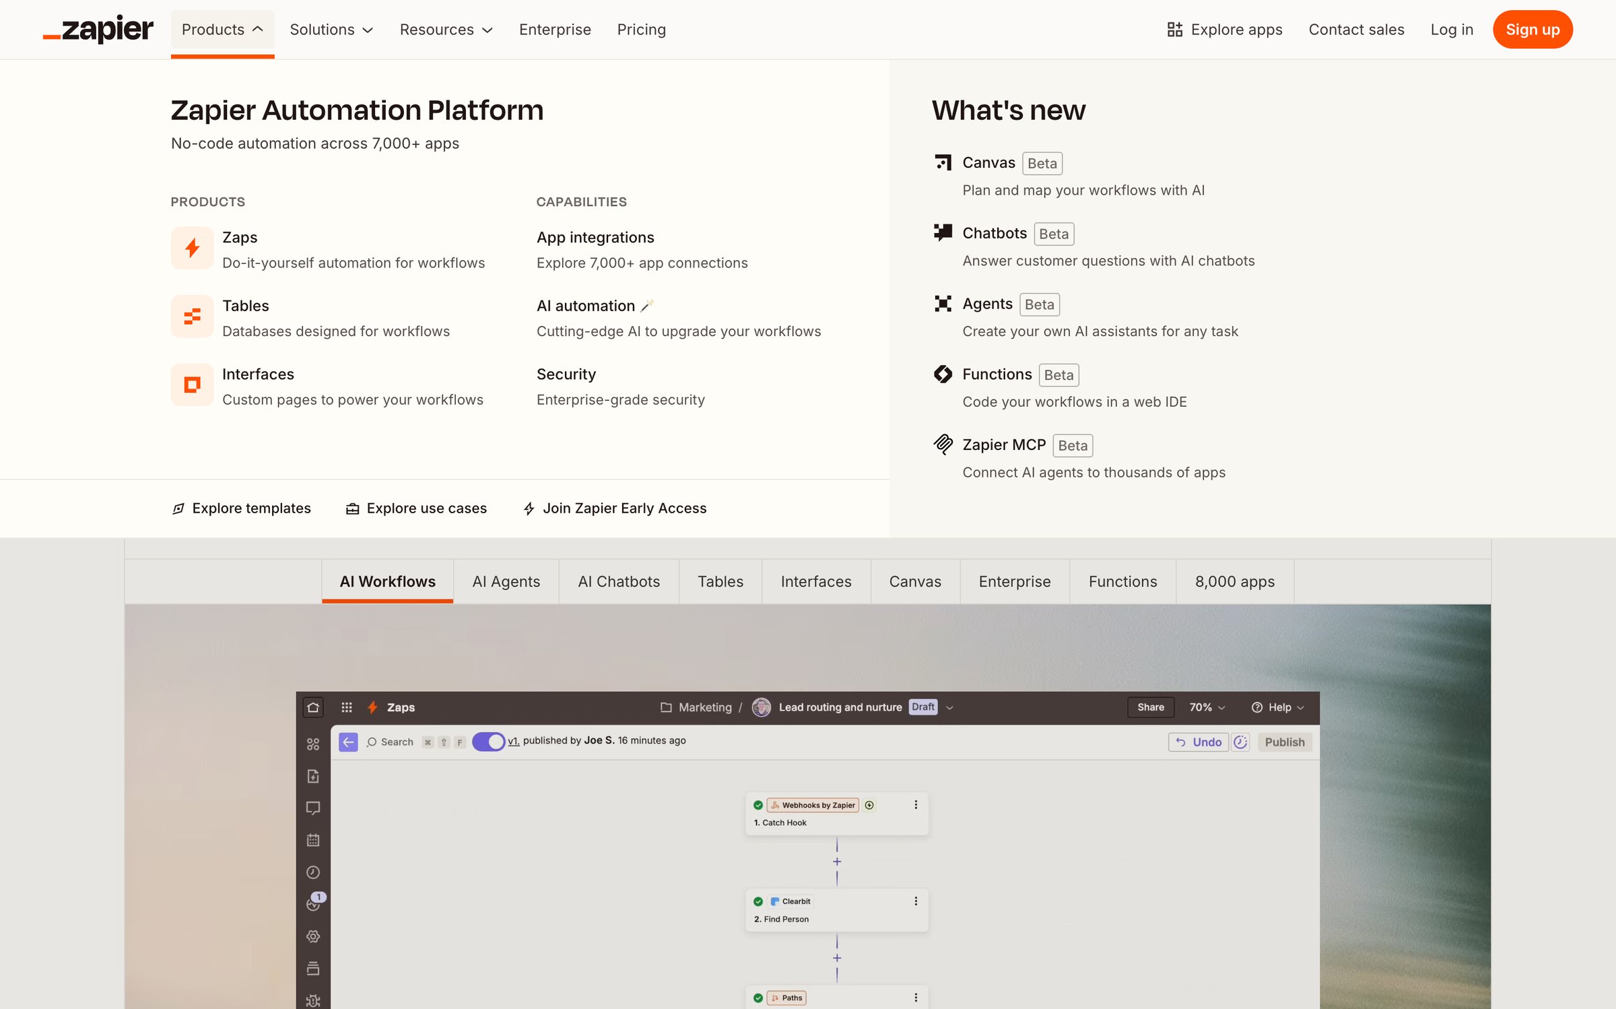Viewport: 1616px width, 1009px height.
Task: Click the back arrow button in editor
Action: [348, 742]
